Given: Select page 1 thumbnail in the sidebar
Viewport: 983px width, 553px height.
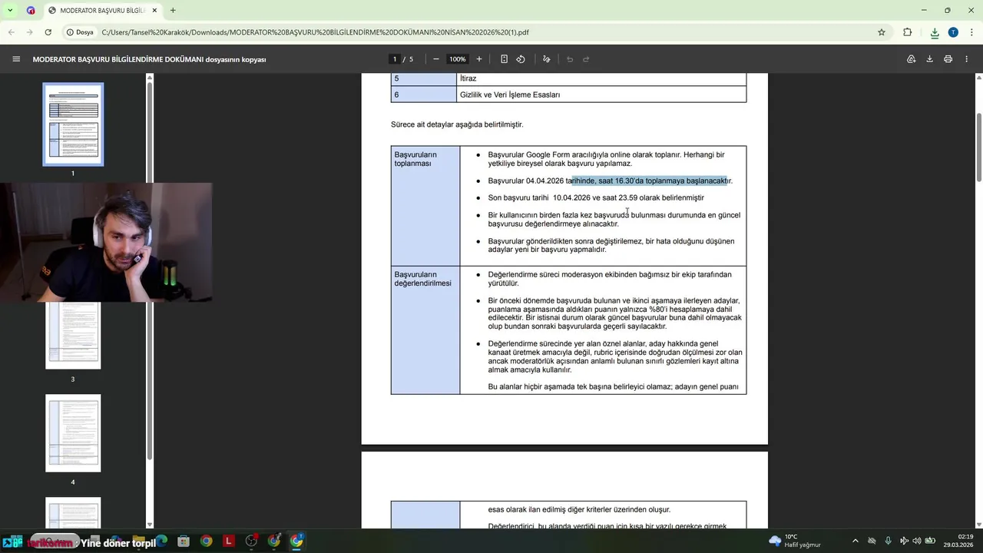Looking at the screenshot, I should click(x=73, y=124).
